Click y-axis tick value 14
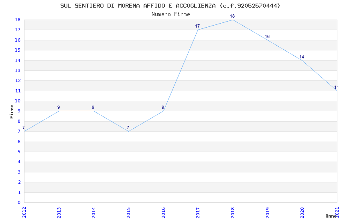This screenshot has height=220, width=341. (18, 60)
